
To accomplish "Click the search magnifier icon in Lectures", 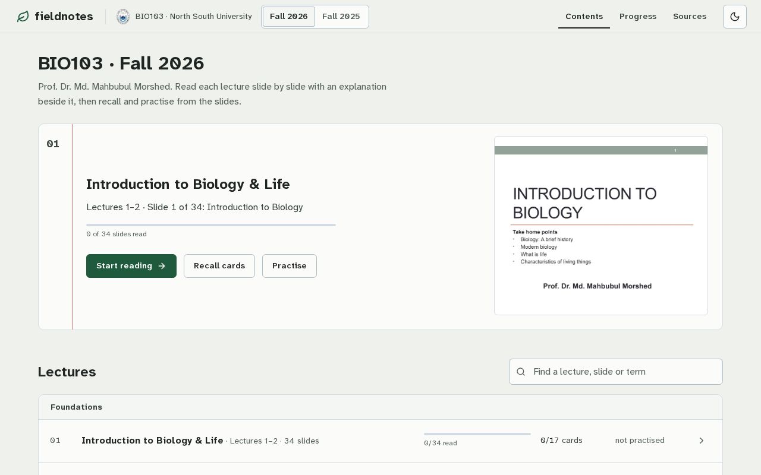I will click(x=521, y=372).
